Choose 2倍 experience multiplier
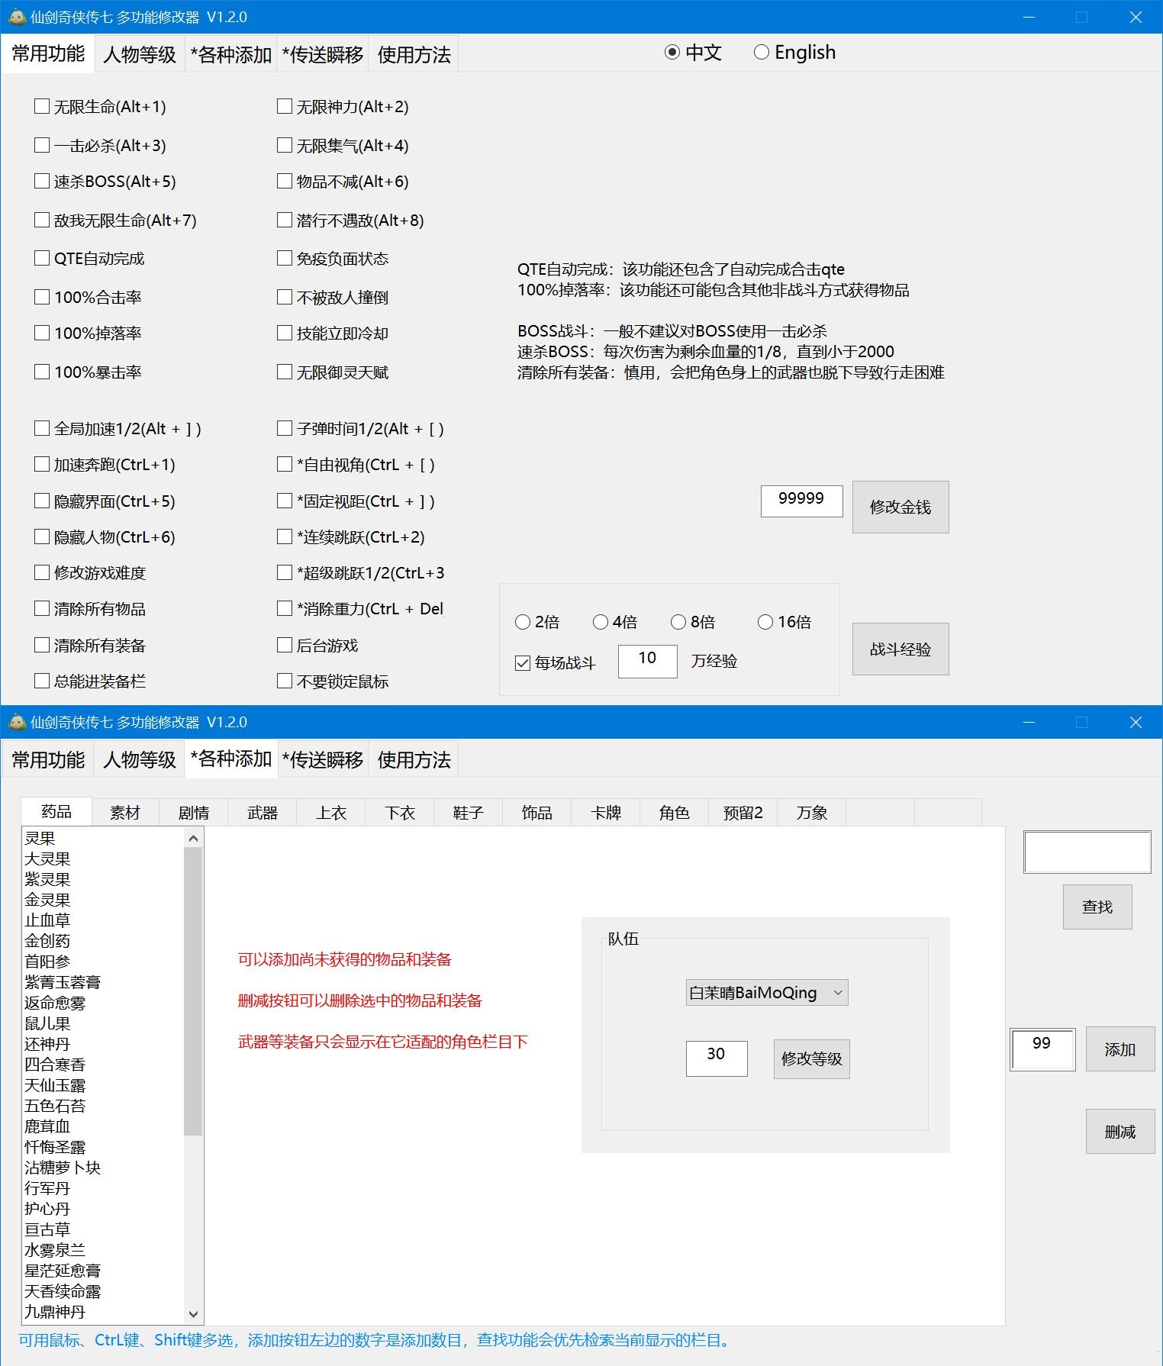 (523, 622)
